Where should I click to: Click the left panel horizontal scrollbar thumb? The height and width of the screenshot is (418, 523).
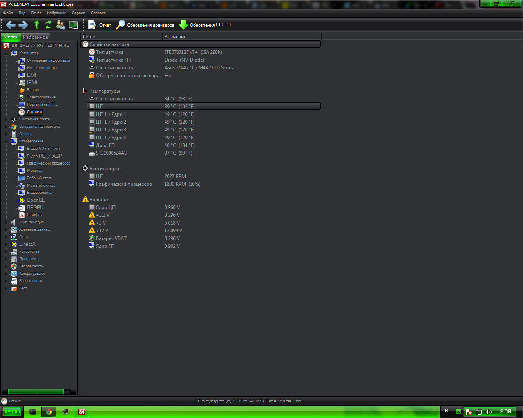pos(36,392)
